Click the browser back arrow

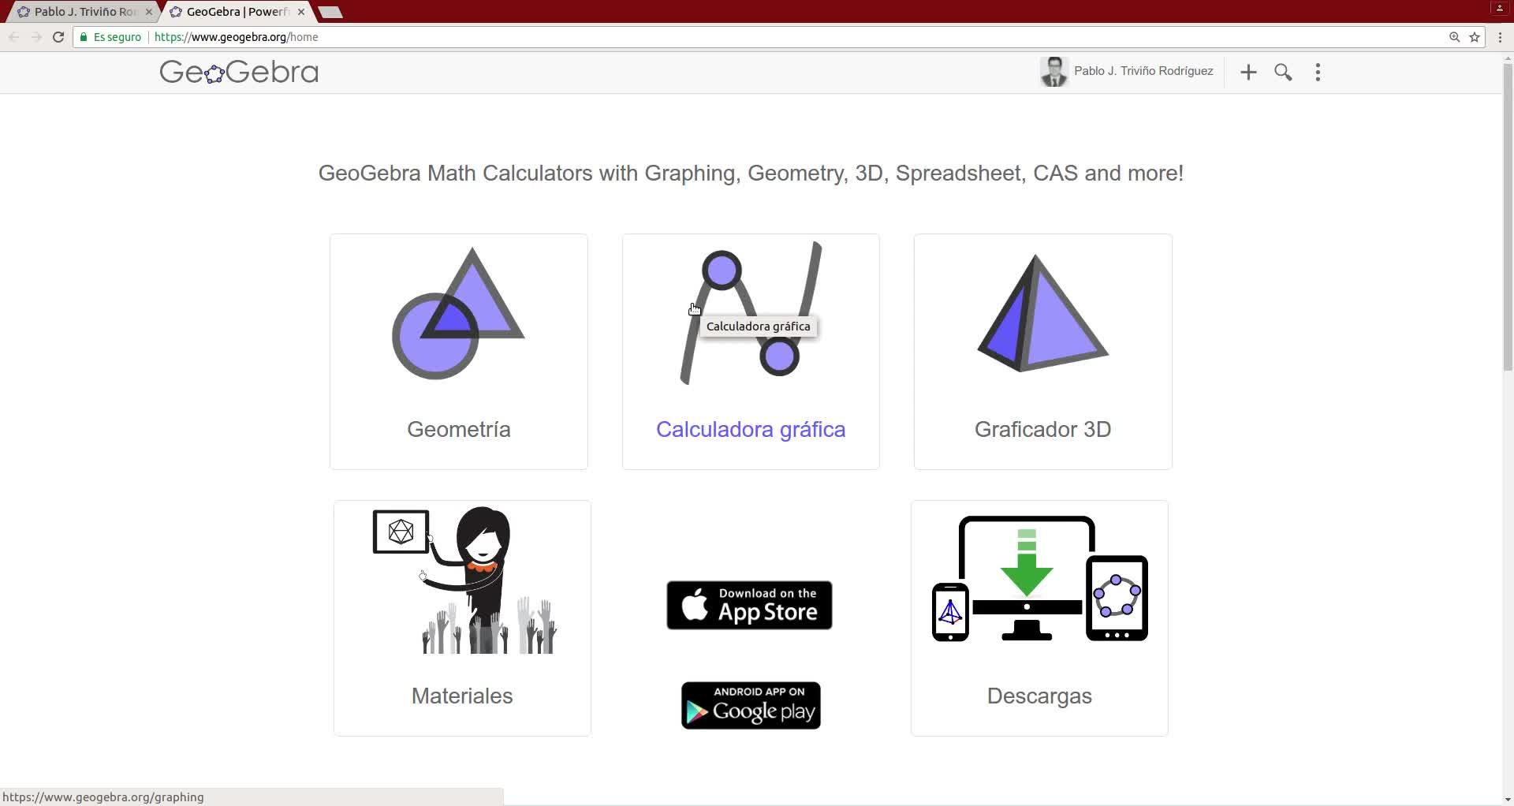pos(14,37)
